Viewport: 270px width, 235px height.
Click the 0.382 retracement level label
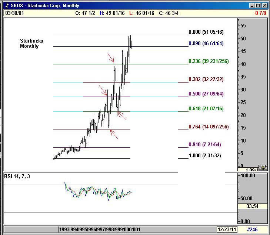(x=206, y=80)
